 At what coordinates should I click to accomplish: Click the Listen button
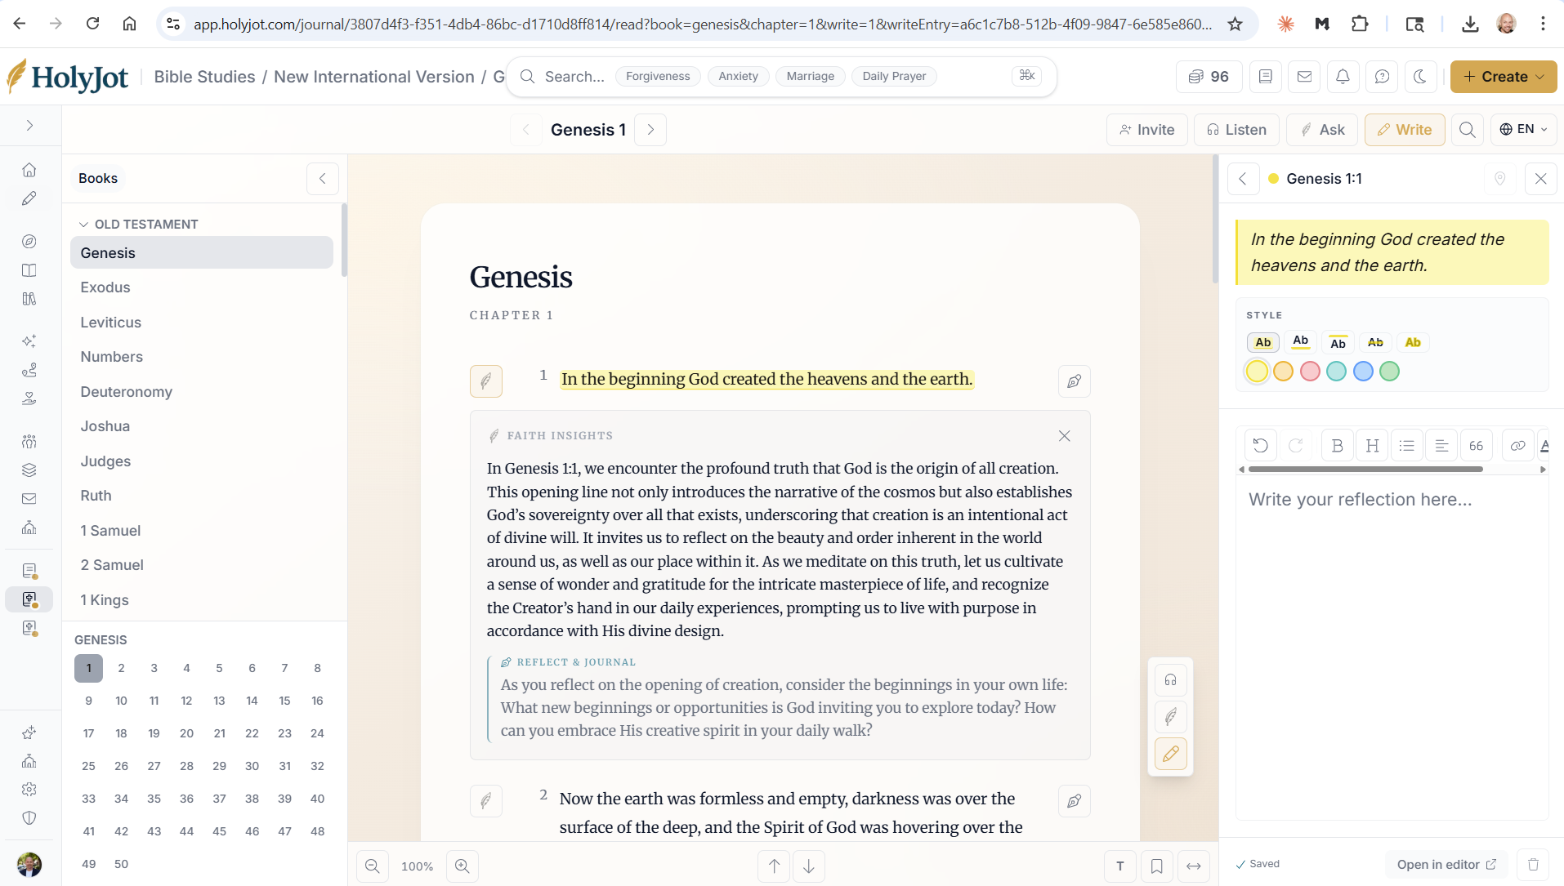[x=1237, y=130]
